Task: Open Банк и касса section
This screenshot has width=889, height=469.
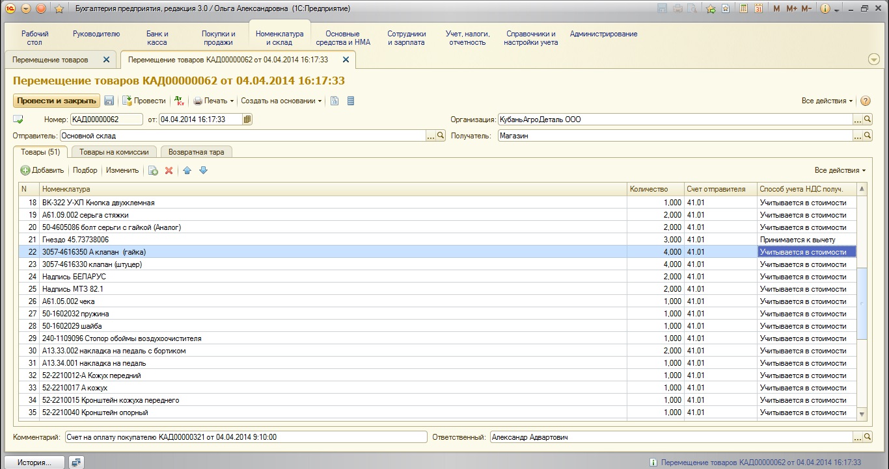Action: [x=157, y=38]
